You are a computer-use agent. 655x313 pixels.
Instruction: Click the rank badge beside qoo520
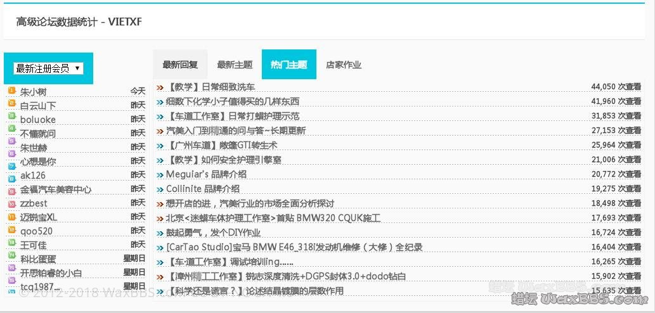coord(11,231)
